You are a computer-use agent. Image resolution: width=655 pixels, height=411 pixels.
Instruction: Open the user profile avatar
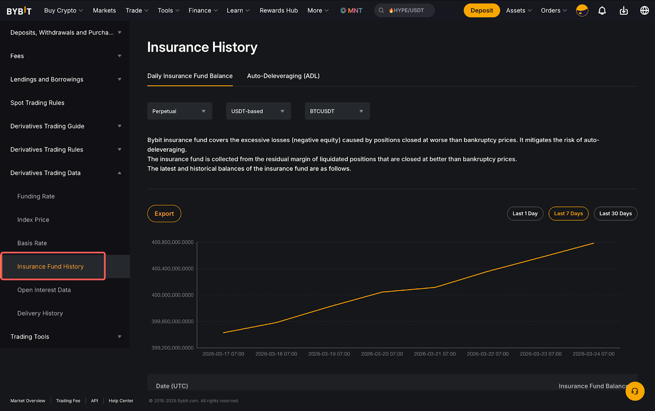(x=582, y=11)
